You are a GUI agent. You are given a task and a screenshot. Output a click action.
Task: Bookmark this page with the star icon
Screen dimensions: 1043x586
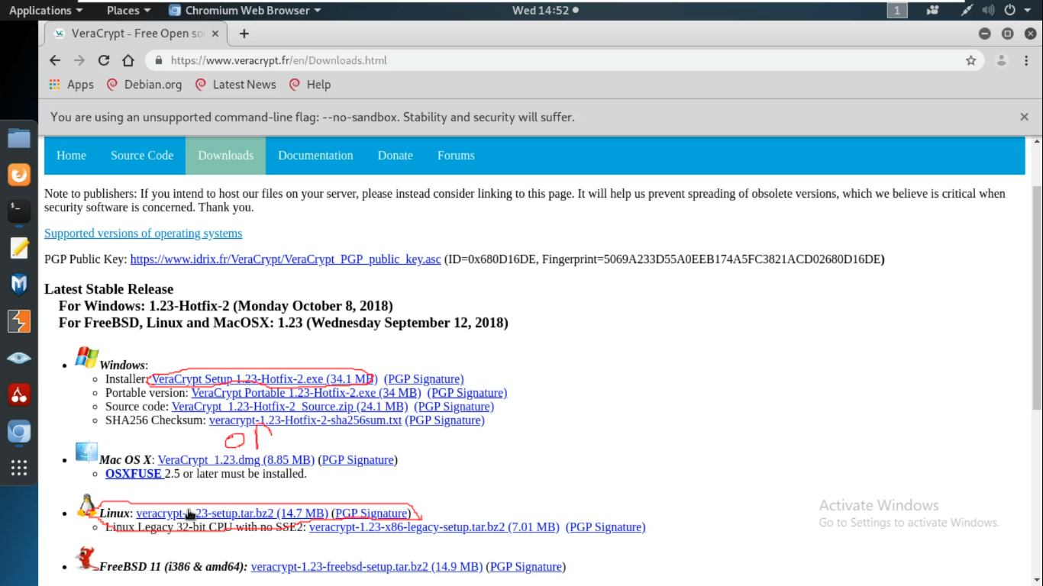coord(971,60)
